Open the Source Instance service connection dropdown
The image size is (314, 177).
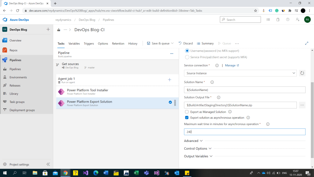[x=240, y=73]
